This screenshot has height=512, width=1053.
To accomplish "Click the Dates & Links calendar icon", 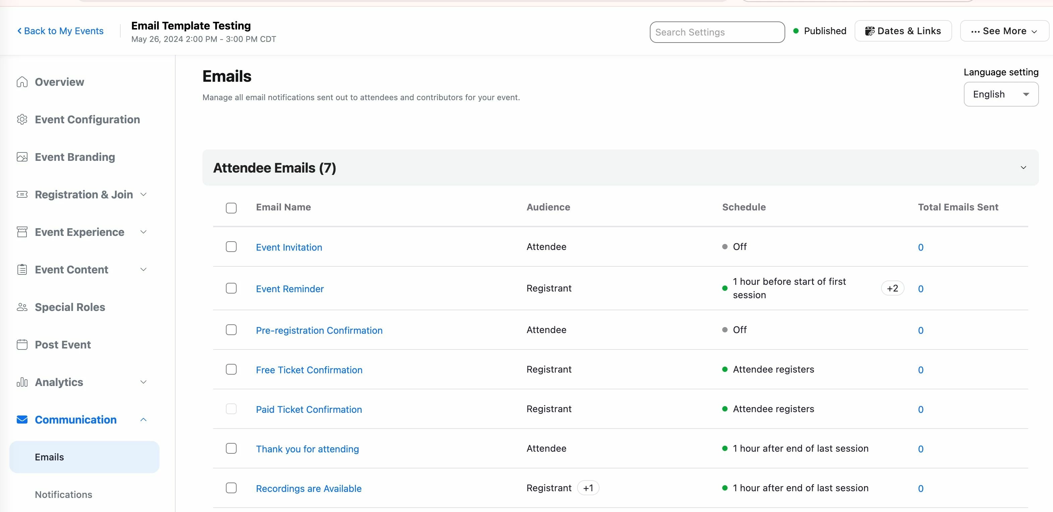I will [x=870, y=31].
